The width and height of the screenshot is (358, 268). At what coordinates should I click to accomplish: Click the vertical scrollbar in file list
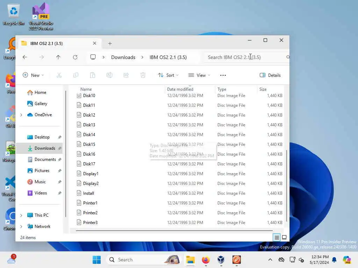point(287,186)
